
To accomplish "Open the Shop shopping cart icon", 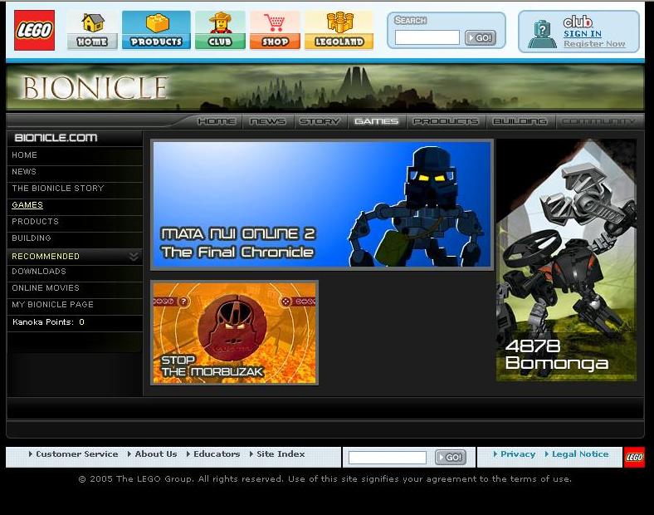I will (275, 31).
